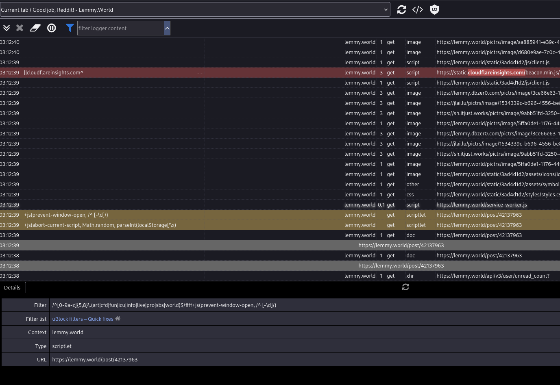Open uBlock filters – Quick fixes link
The height and width of the screenshot is (385, 560).
click(x=83, y=319)
